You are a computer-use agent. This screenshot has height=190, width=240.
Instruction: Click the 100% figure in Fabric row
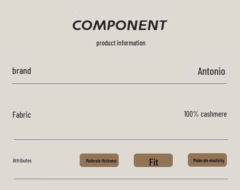(x=191, y=114)
